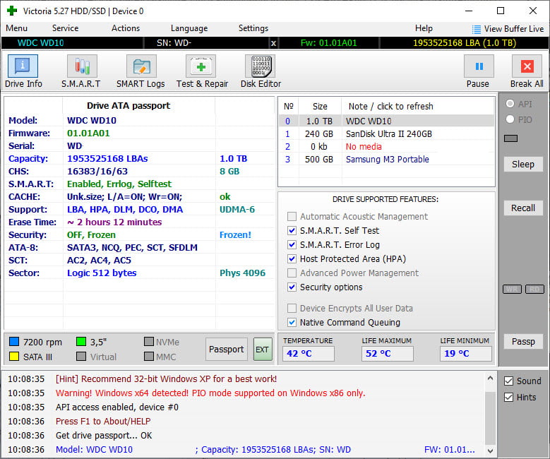This screenshot has width=550, height=459.
Task: Launch the Disk Editor tool
Action: pos(261,66)
